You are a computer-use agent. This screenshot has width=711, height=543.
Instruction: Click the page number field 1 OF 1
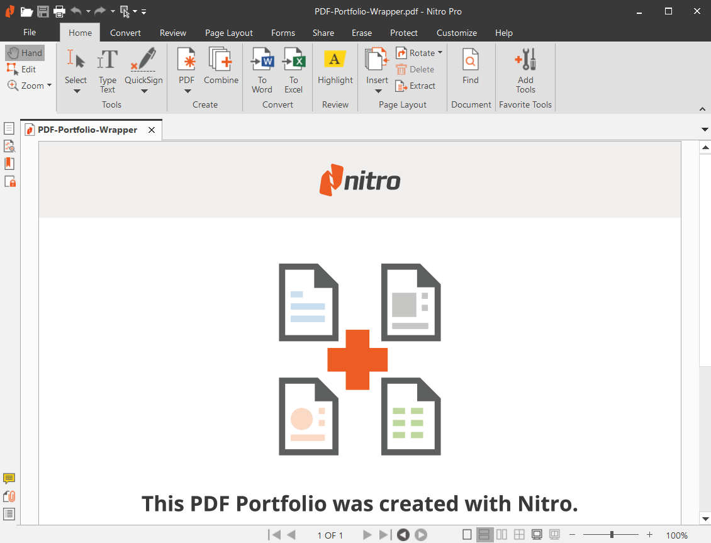click(x=330, y=535)
